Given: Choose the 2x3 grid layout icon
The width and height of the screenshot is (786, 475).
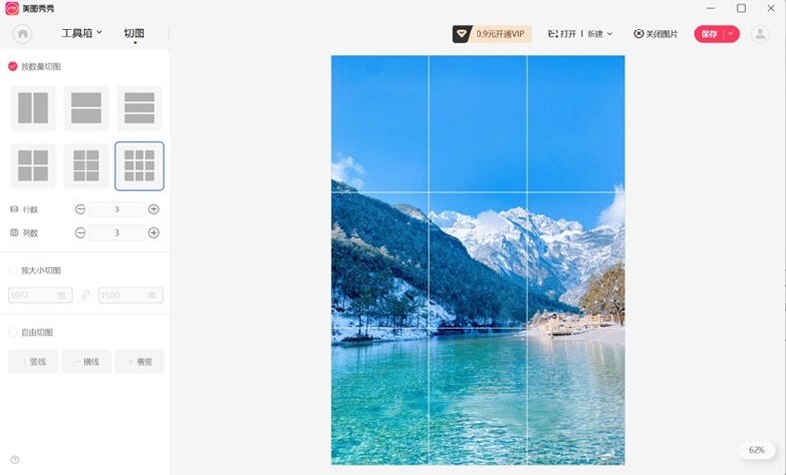Looking at the screenshot, I should coord(86,165).
